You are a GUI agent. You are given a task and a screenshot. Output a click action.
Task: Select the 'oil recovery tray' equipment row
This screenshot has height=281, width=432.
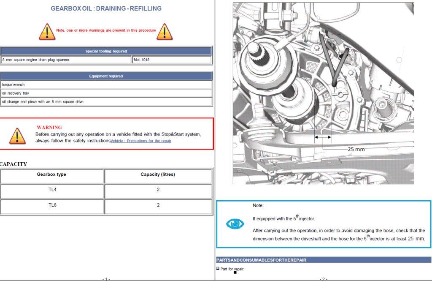[x=106, y=93]
